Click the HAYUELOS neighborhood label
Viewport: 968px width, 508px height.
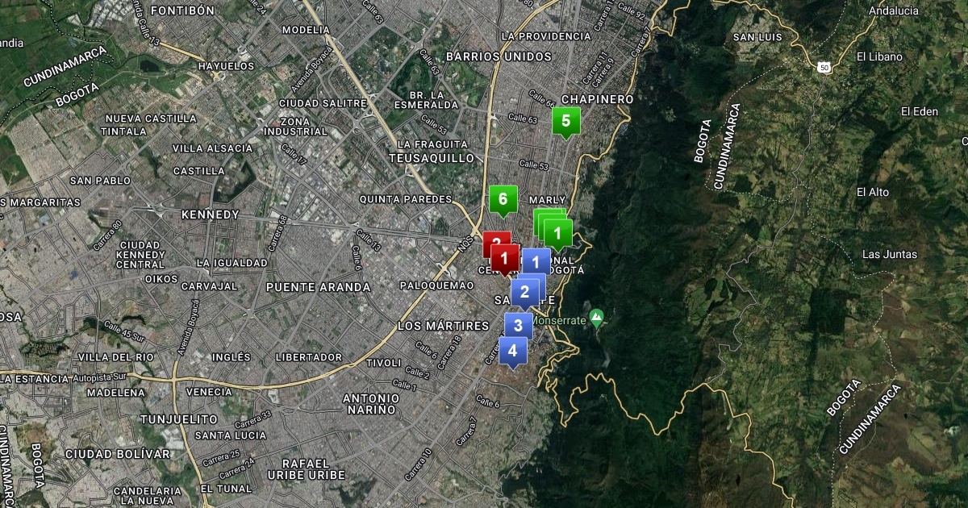pos(227,65)
